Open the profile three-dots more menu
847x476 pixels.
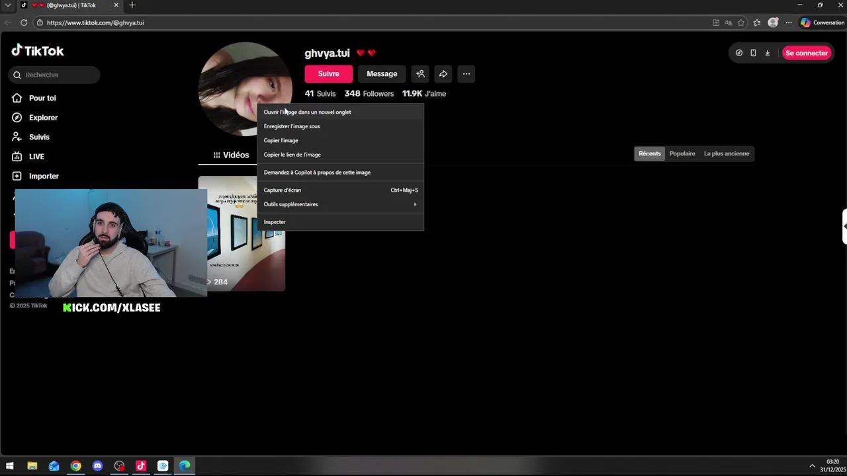[x=467, y=74]
